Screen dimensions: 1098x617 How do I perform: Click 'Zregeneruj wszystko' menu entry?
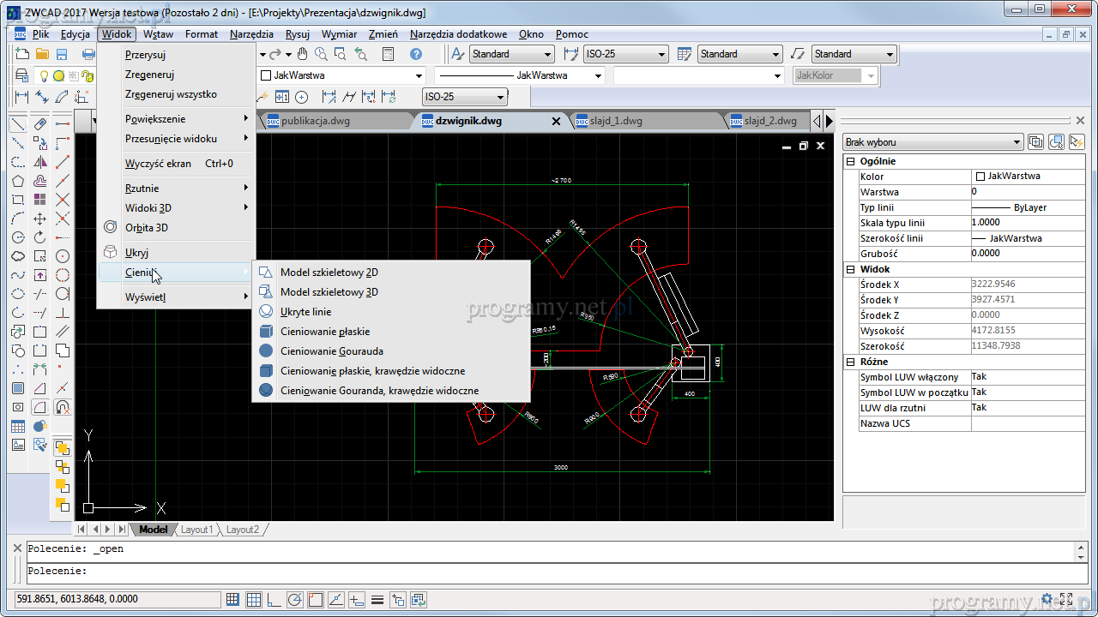(x=171, y=94)
